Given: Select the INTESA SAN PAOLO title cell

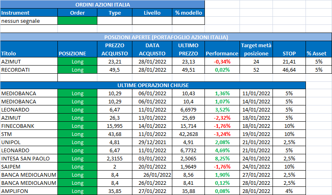Looking at the screenshot, I should coord(29,158).
